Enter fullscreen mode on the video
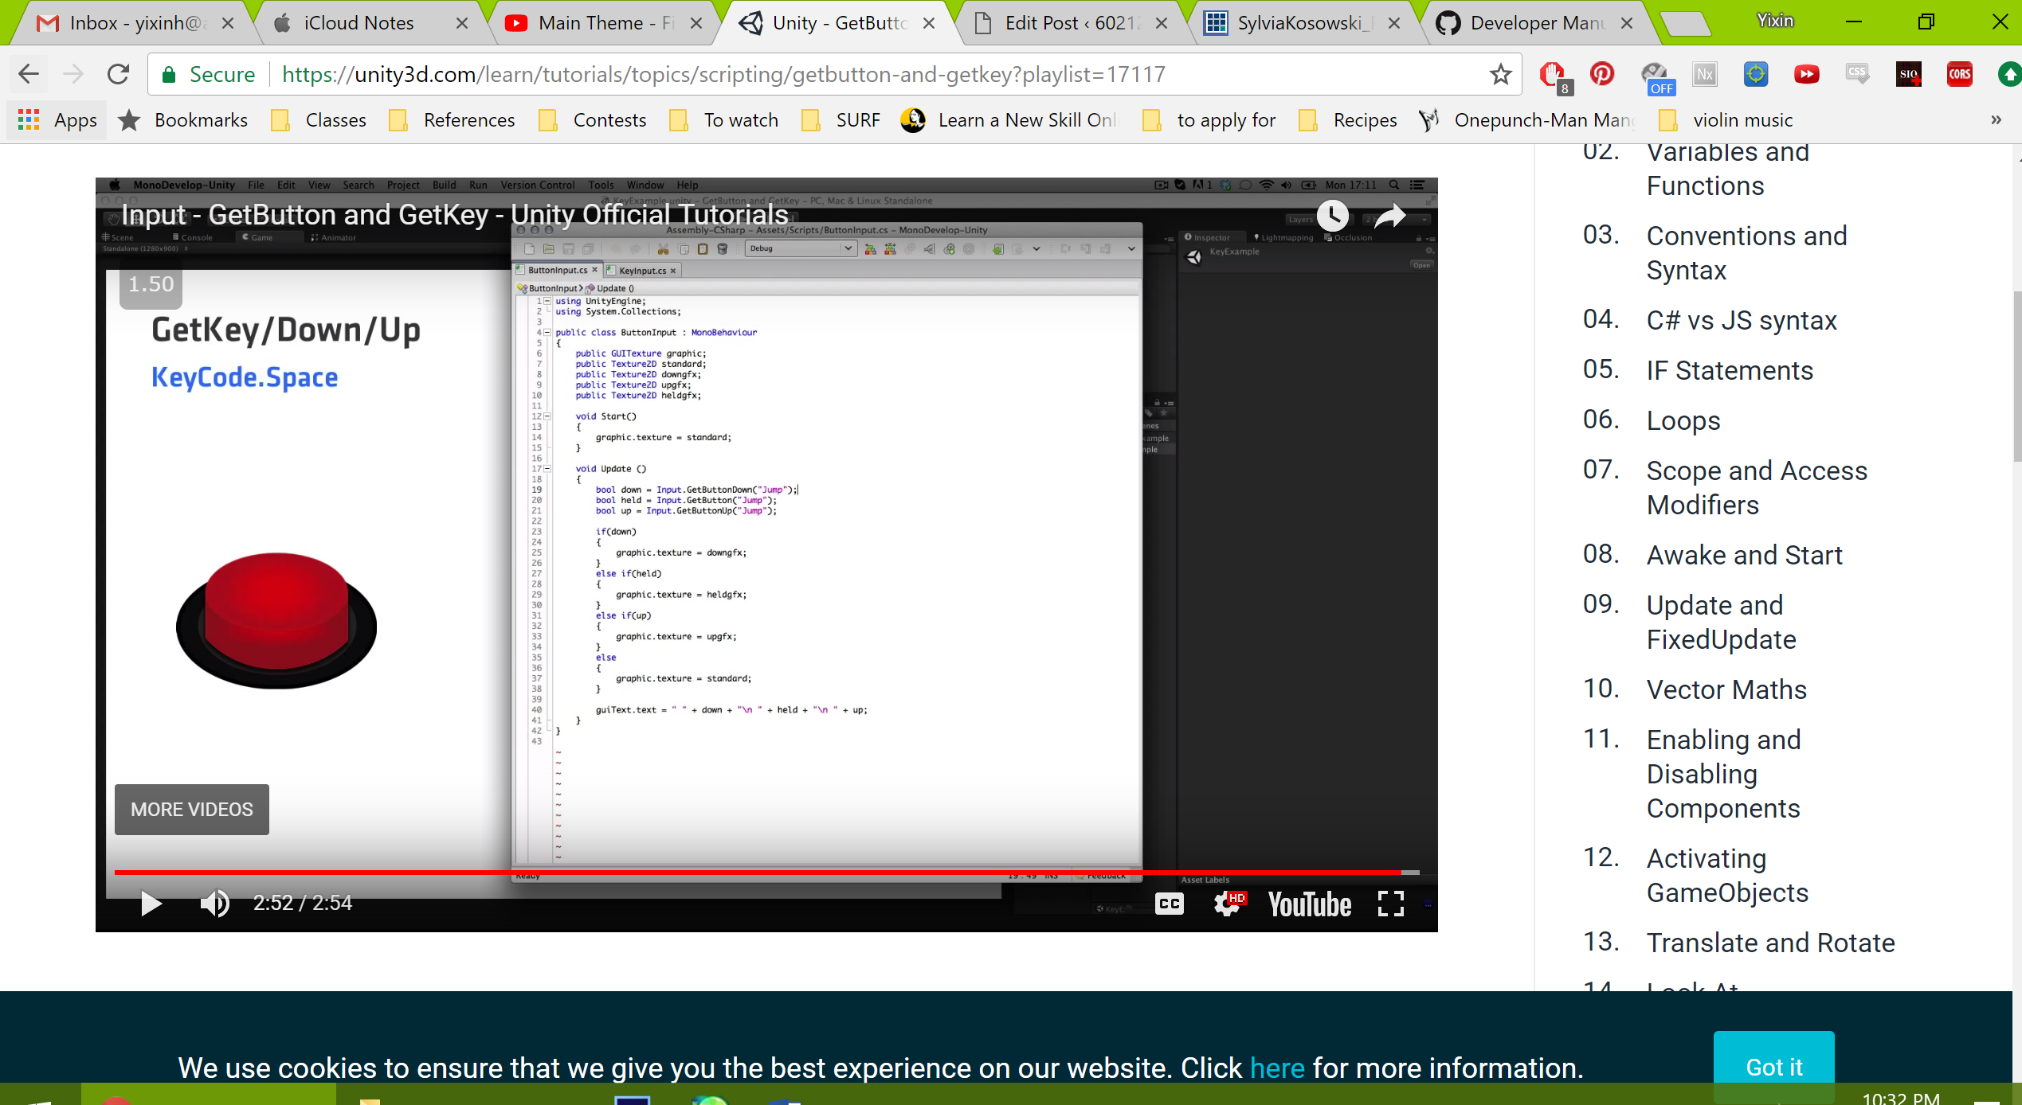Viewport: 2022px width, 1105px height. [x=1390, y=904]
